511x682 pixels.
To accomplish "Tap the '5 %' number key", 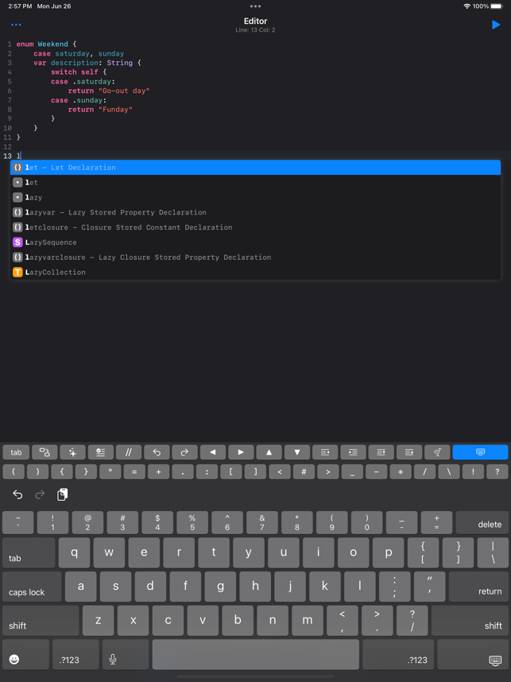I will point(192,523).
